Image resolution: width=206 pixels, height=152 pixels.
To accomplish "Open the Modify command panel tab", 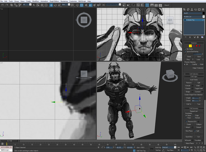I will 188,10.
